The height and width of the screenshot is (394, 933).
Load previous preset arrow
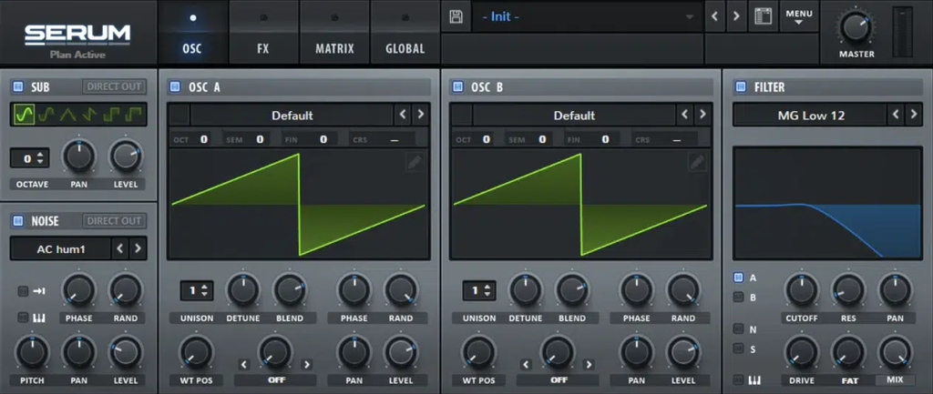click(x=714, y=16)
